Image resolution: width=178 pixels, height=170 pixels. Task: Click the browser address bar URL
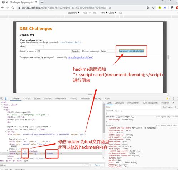[66, 8]
